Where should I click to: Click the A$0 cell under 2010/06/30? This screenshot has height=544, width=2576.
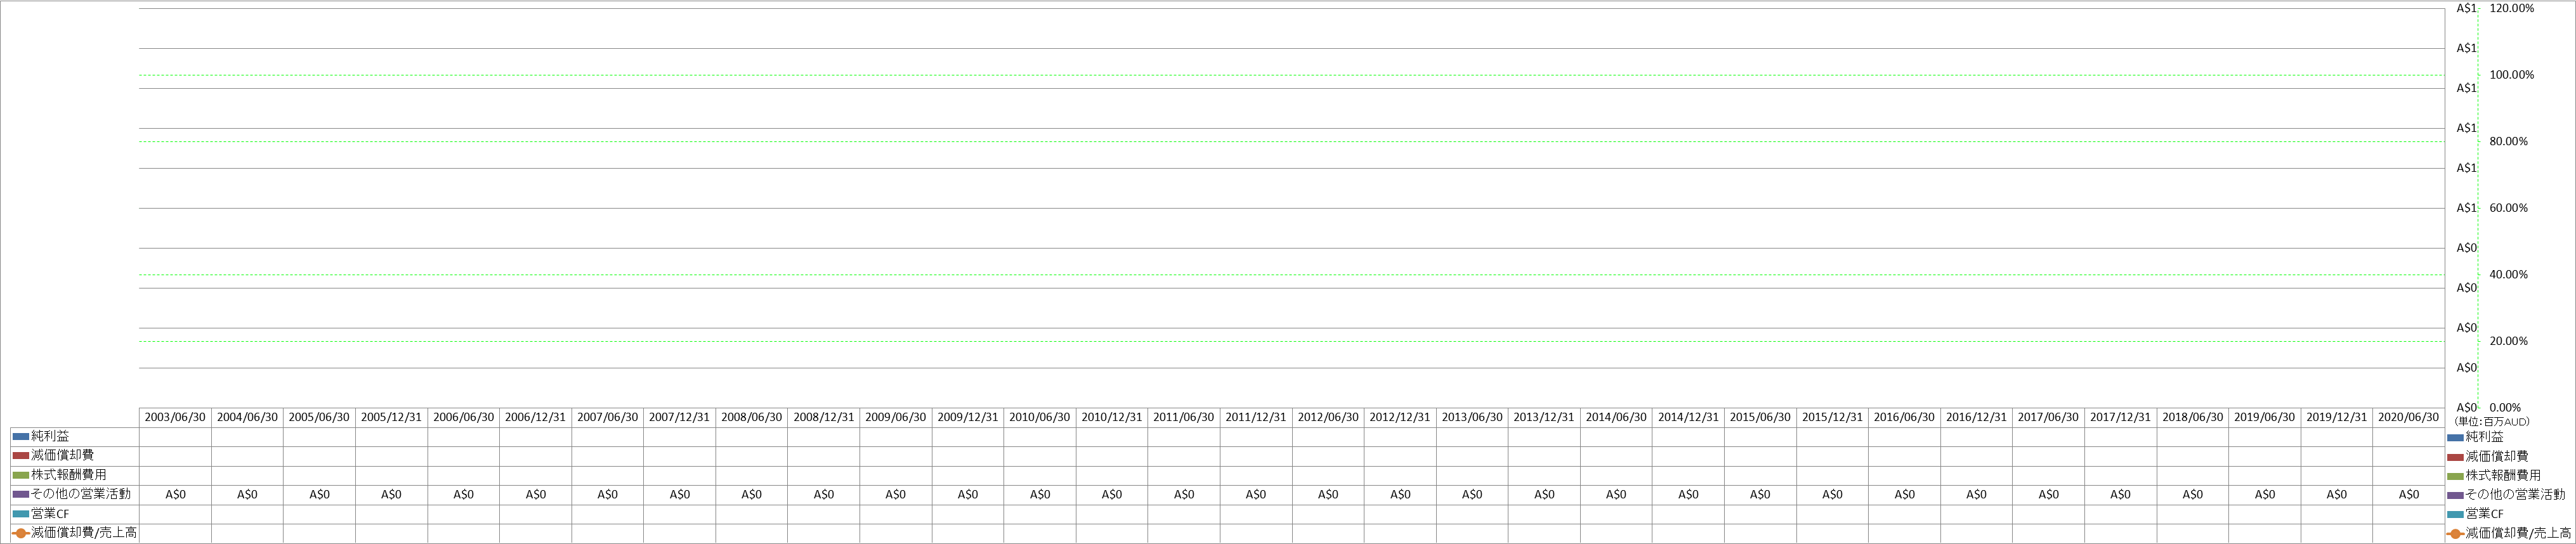point(1039,495)
